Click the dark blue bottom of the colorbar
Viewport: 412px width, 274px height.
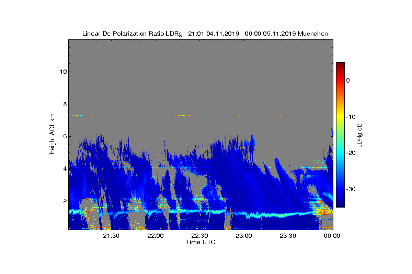[340, 205]
